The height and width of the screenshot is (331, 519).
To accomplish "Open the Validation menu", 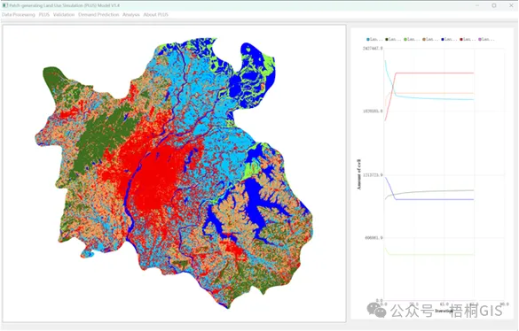I will tap(64, 14).
